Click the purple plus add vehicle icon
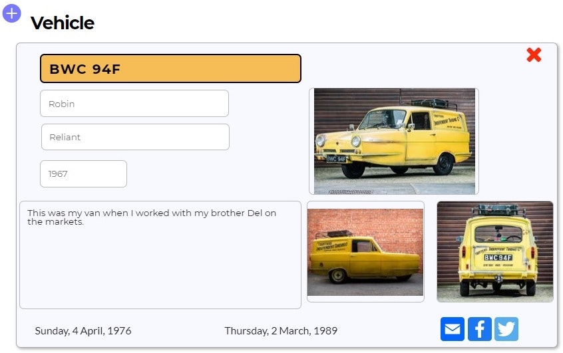This screenshot has height=353, width=563. [11, 14]
